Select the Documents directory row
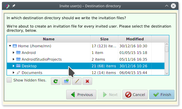 86,73
